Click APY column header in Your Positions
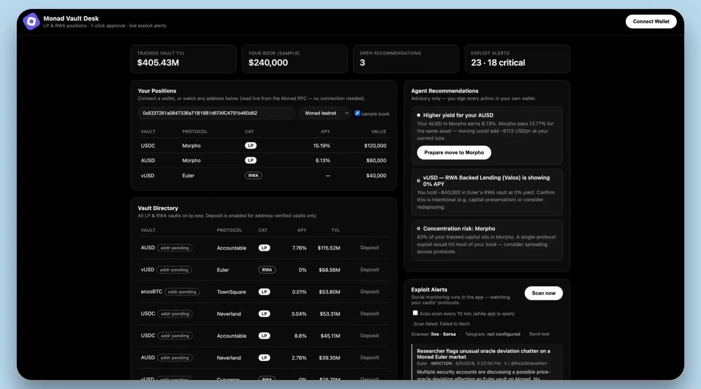Image resolution: width=701 pixels, height=389 pixels. (x=326, y=132)
